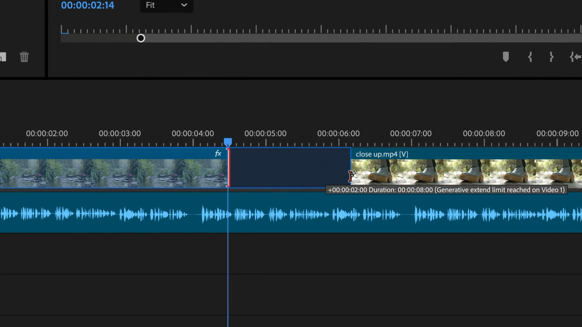Click the trash delete icon
Screen dimensions: 582x327
pos(24,57)
